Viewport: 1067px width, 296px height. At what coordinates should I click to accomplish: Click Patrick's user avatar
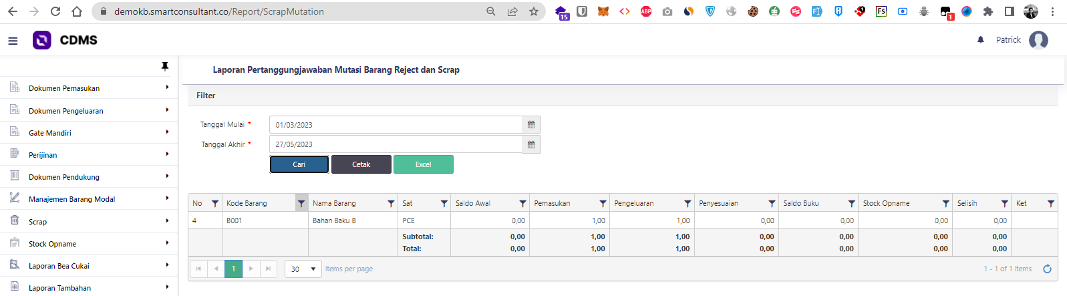click(x=1038, y=40)
